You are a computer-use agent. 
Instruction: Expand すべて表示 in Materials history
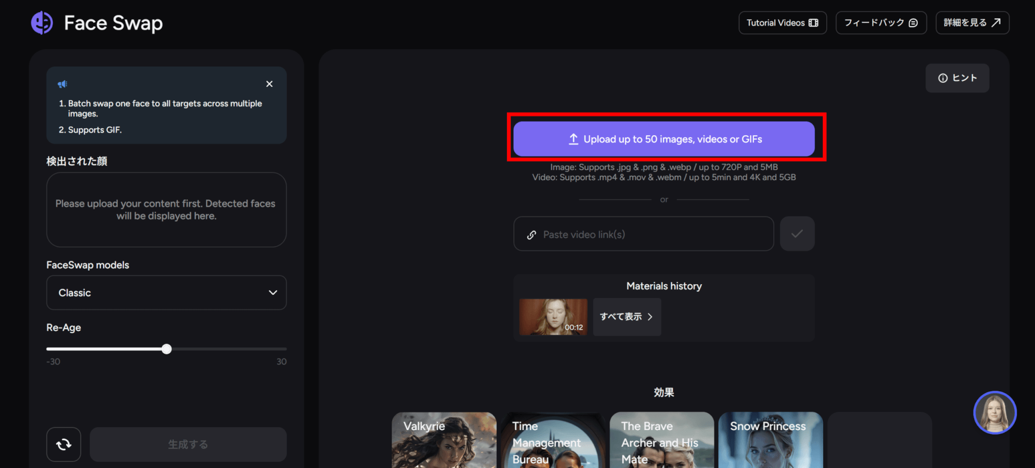[627, 317]
